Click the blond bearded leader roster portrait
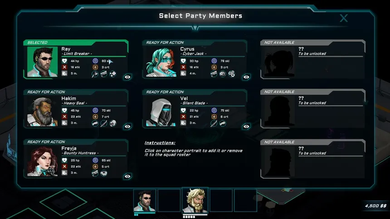The height and width of the screenshot is (219, 390). pos(195,200)
